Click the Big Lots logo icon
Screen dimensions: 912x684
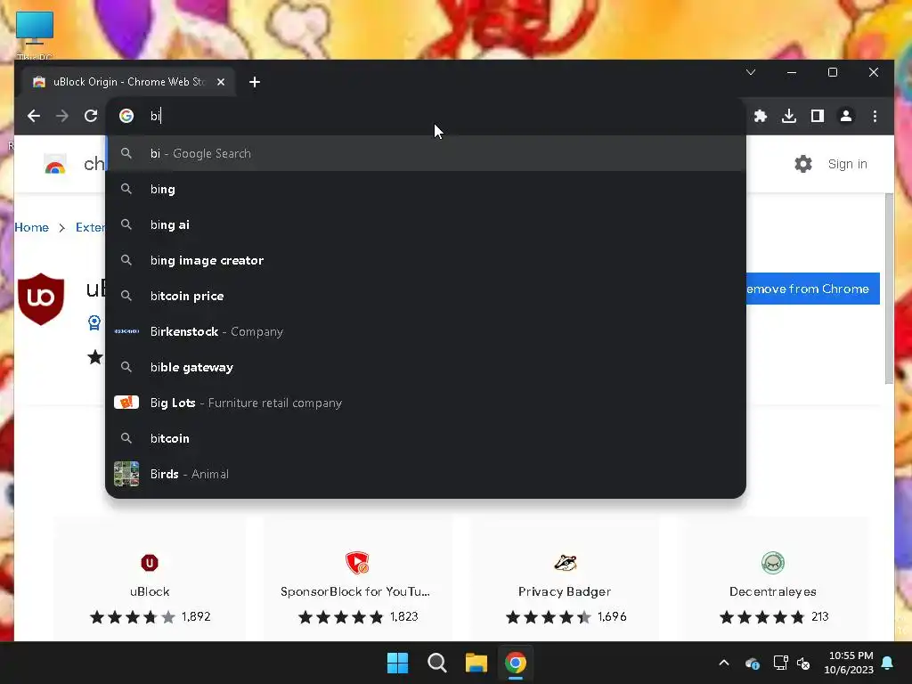coord(126,403)
